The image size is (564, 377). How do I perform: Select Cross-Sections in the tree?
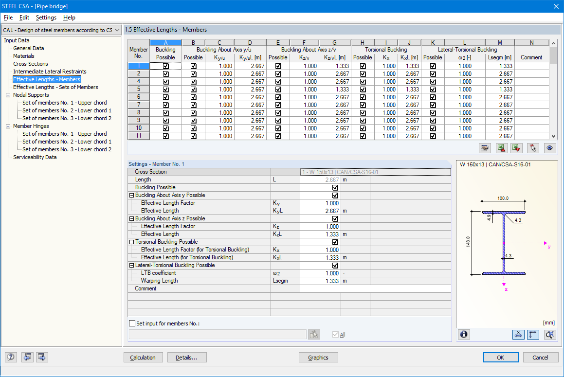tap(31, 64)
